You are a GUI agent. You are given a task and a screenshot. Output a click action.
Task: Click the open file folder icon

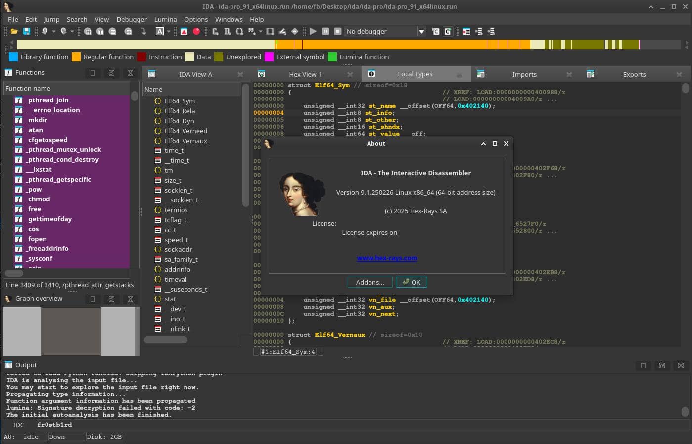pyautogui.click(x=14, y=31)
